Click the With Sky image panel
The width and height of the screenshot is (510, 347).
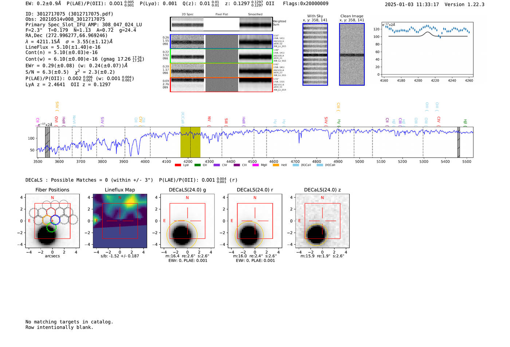[315, 54]
